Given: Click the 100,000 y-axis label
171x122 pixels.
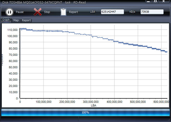Looking at the screenshot, I should pyautogui.click(x=12, y=36).
